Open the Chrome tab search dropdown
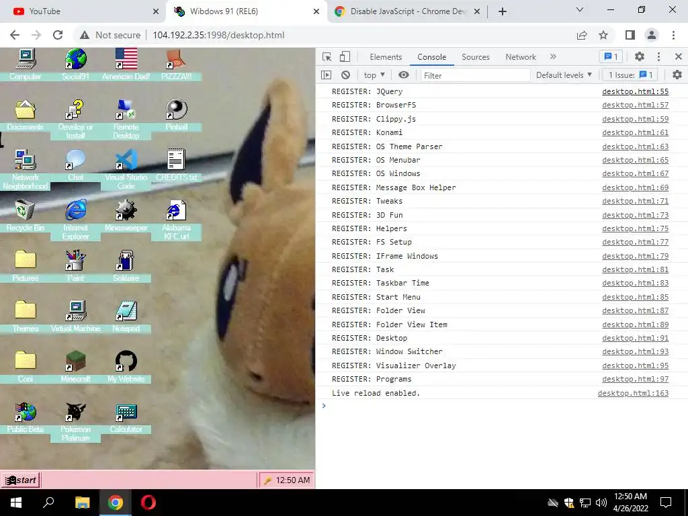 click(x=580, y=9)
